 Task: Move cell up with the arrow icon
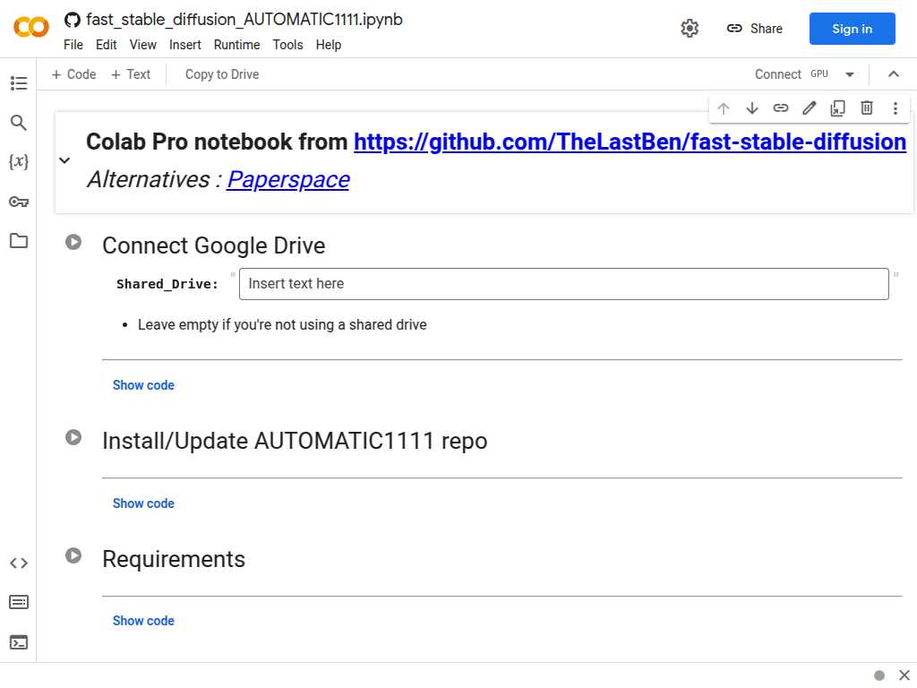[x=724, y=108]
